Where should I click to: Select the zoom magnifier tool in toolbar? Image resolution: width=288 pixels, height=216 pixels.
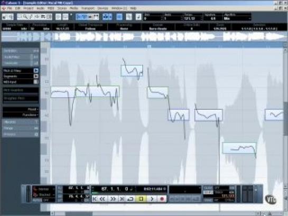[x=25, y=17]
